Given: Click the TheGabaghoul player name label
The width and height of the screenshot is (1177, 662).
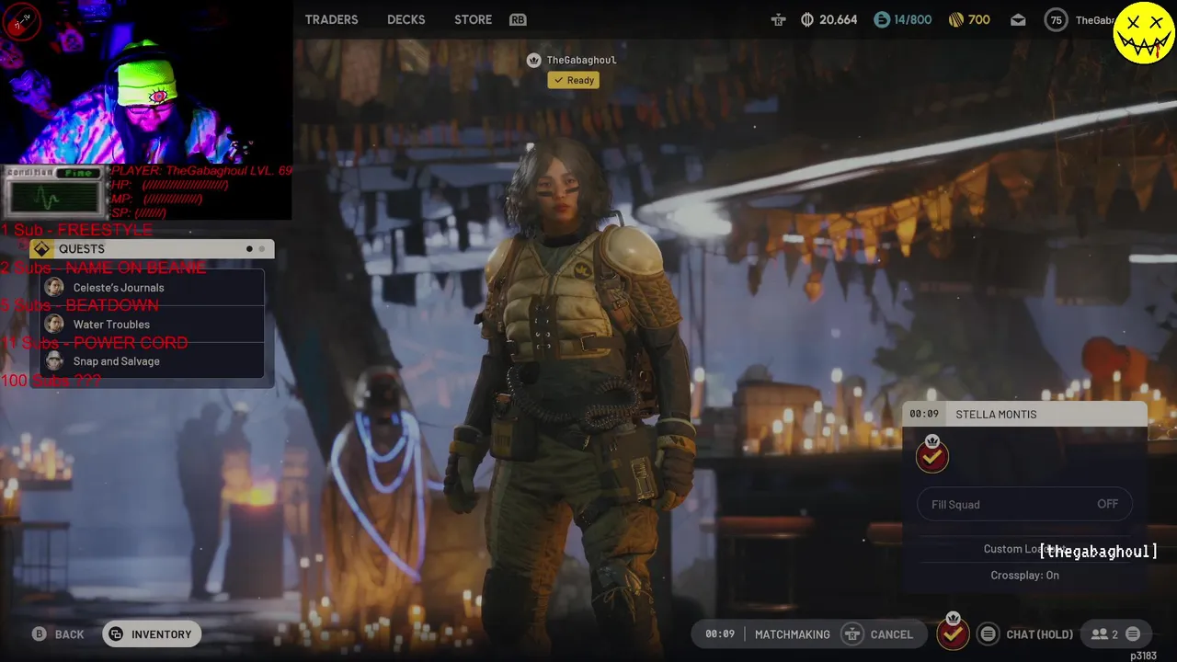Looking at the screenshot, I should pos(581,60).
